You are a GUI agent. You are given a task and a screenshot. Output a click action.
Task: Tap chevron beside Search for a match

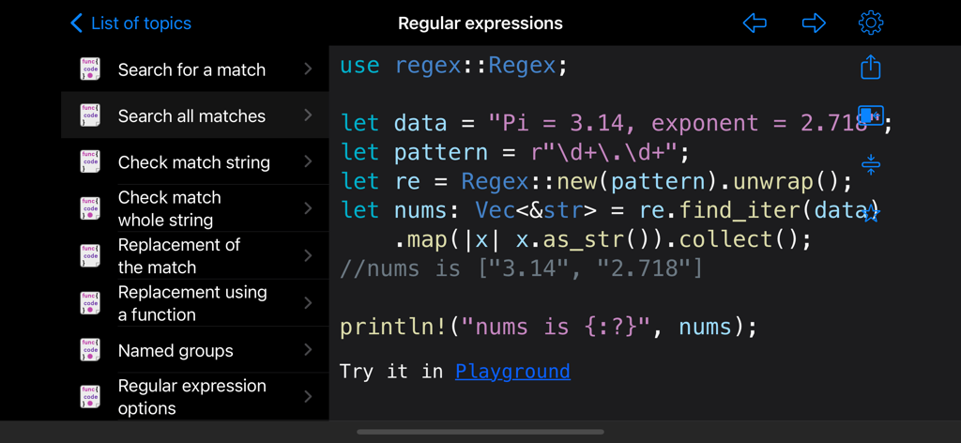(x=308, y=69)
